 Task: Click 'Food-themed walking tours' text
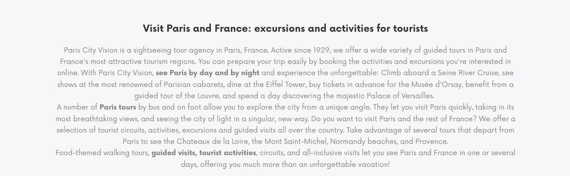[x=103, y=153]
